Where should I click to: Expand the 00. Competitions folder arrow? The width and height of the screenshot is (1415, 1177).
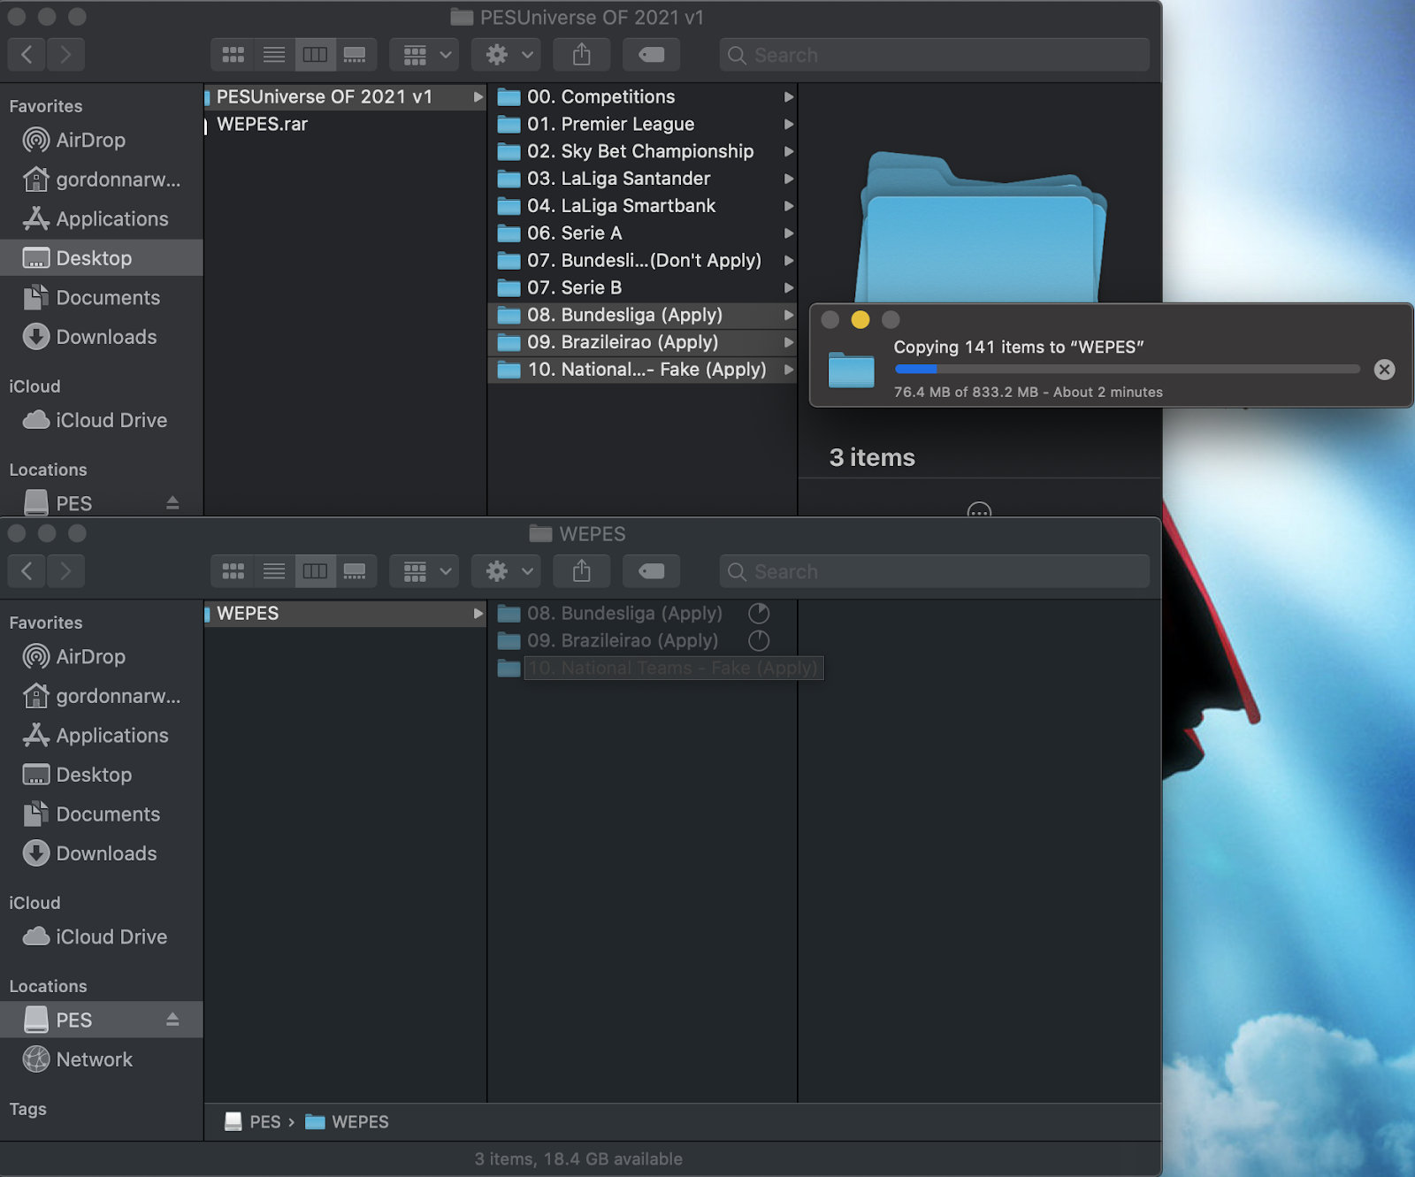[788, 97]
